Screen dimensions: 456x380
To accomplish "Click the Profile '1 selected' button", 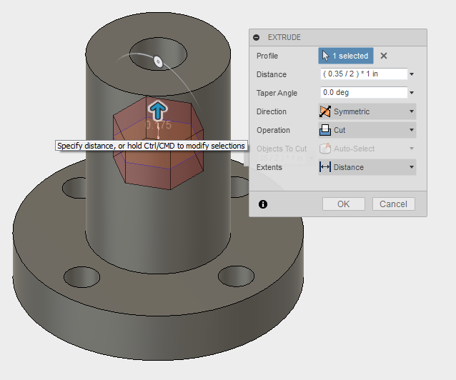I will click(x=346, y=56).
